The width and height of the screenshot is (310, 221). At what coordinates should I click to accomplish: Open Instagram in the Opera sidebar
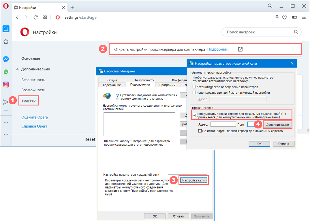pos(6,84)
